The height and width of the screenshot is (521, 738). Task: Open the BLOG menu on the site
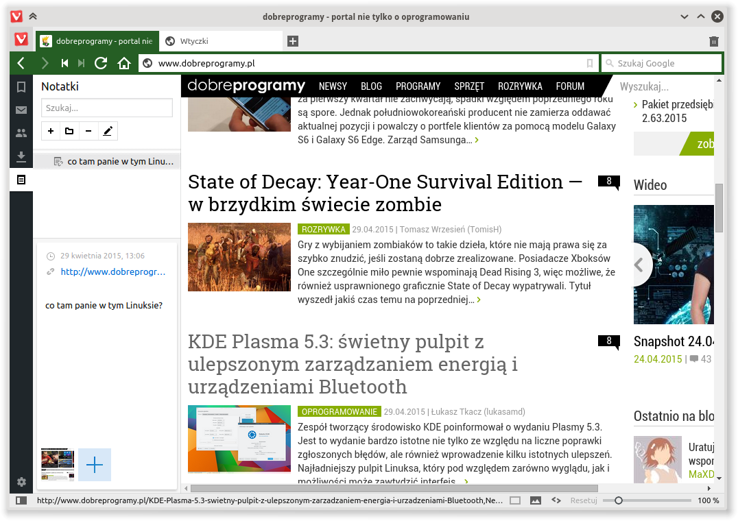(x=371, y=86)
